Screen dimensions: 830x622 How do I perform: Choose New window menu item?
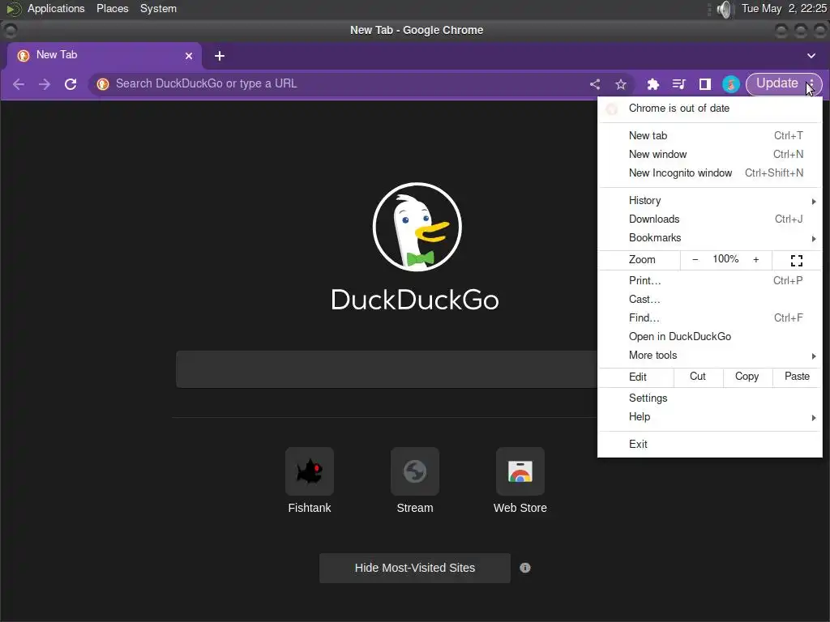(x=710, y=155)
